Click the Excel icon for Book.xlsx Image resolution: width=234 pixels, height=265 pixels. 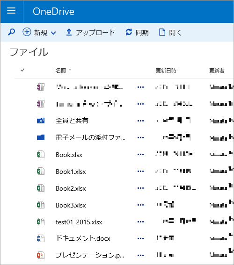(41, 154)
